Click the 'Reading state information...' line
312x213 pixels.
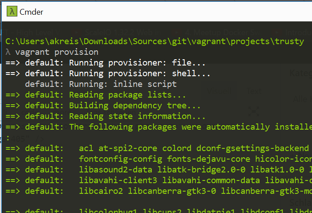pyautogui.click(x=137, y=116)
